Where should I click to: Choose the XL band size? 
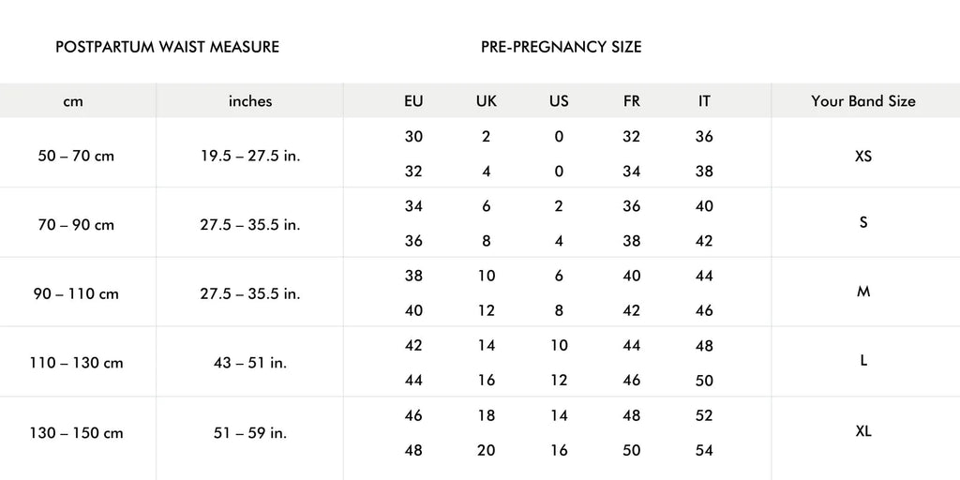coord(863,431)
